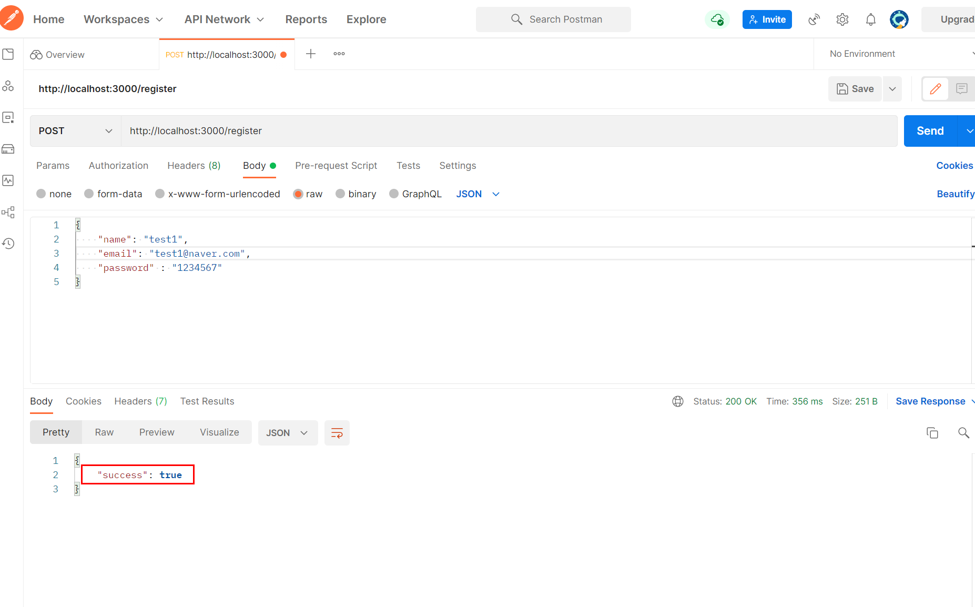Click the network globe icon

pos(678,401)
